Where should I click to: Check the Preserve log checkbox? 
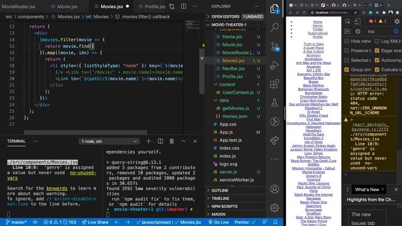(x=347, y=50)
